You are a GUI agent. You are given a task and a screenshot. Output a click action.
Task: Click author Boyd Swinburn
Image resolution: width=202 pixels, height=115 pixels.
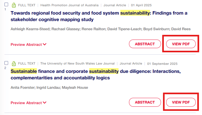(156, 29)
